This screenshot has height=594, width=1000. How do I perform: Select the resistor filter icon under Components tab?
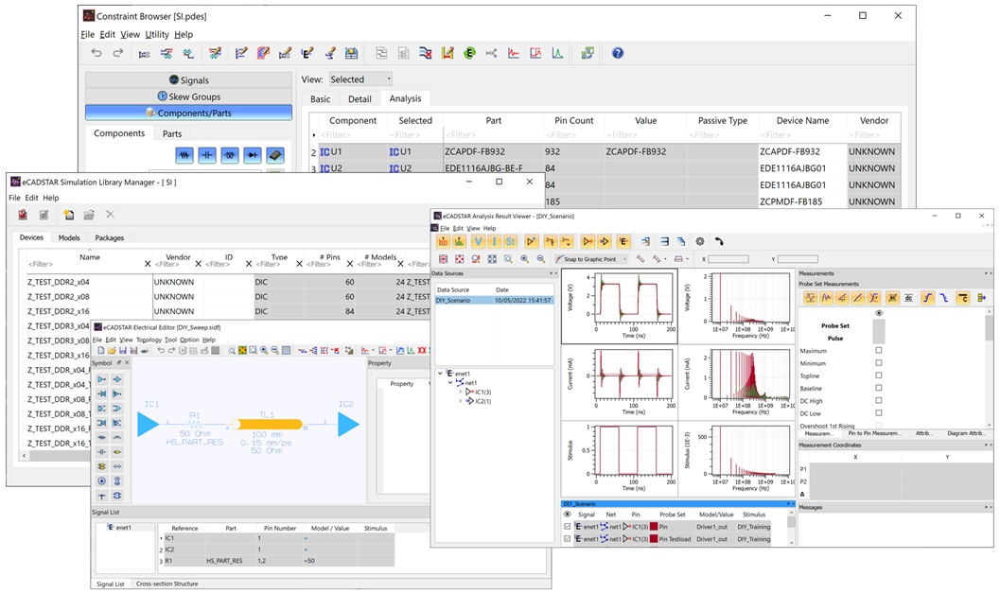pyautogui.click(x=184, y=155)
